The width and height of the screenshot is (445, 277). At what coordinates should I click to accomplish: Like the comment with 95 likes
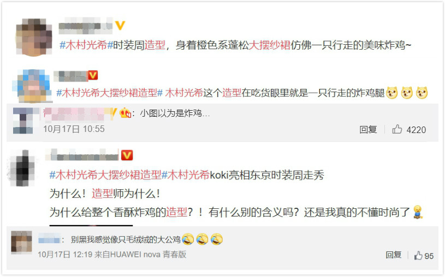418,256
